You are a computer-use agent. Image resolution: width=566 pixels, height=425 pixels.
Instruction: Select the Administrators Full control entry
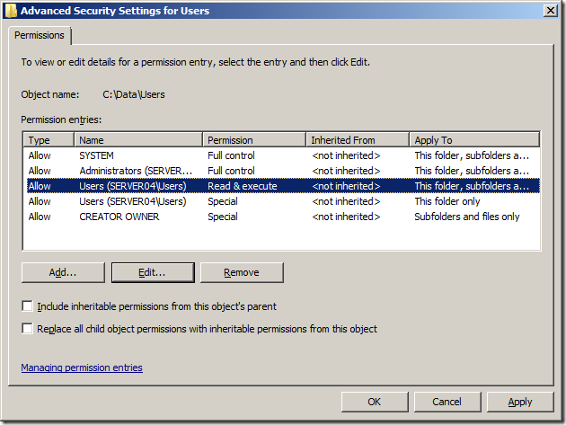click(x=135, y=171)
